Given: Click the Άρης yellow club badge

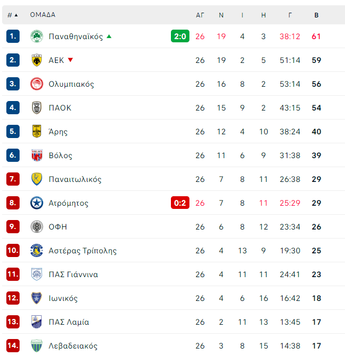Looking at the screenshot, I should pyautogui.click(x=37, y=132).
